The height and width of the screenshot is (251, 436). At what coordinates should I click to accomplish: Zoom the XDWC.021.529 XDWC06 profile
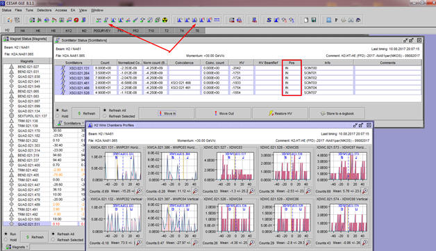(308, 243)
